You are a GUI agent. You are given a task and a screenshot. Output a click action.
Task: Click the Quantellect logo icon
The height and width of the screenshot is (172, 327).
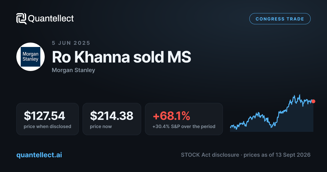pos(21,19)
